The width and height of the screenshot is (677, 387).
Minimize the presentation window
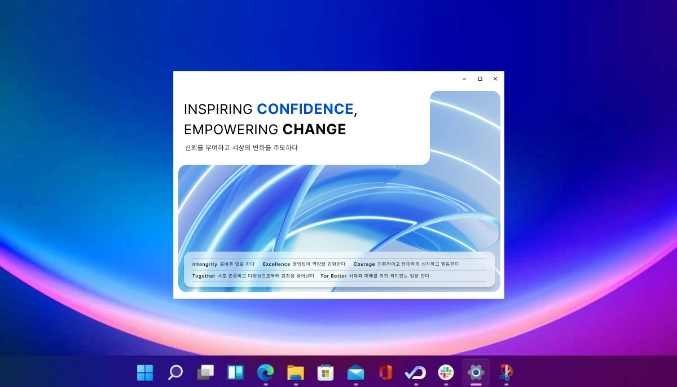464,79
